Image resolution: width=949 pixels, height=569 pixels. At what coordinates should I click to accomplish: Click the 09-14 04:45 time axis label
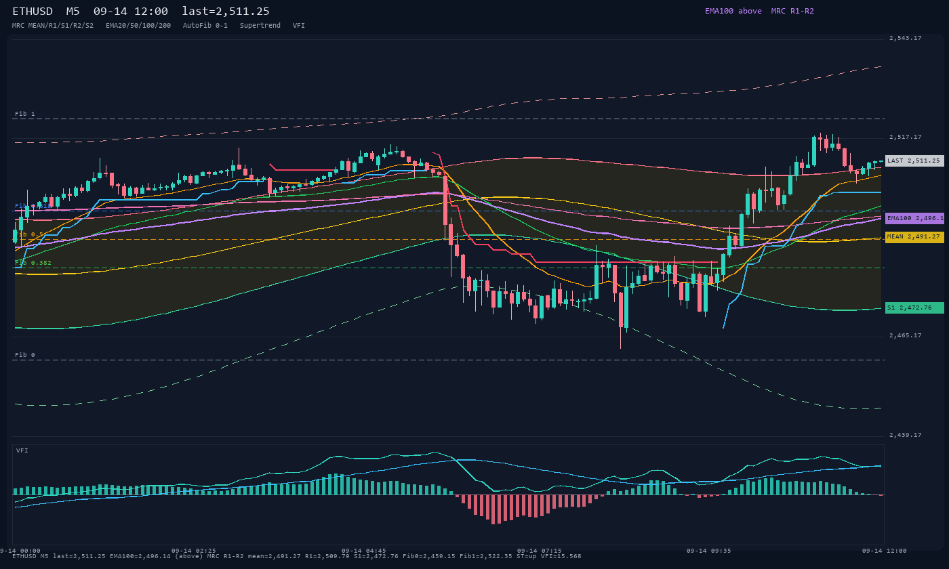click(364, 551)
